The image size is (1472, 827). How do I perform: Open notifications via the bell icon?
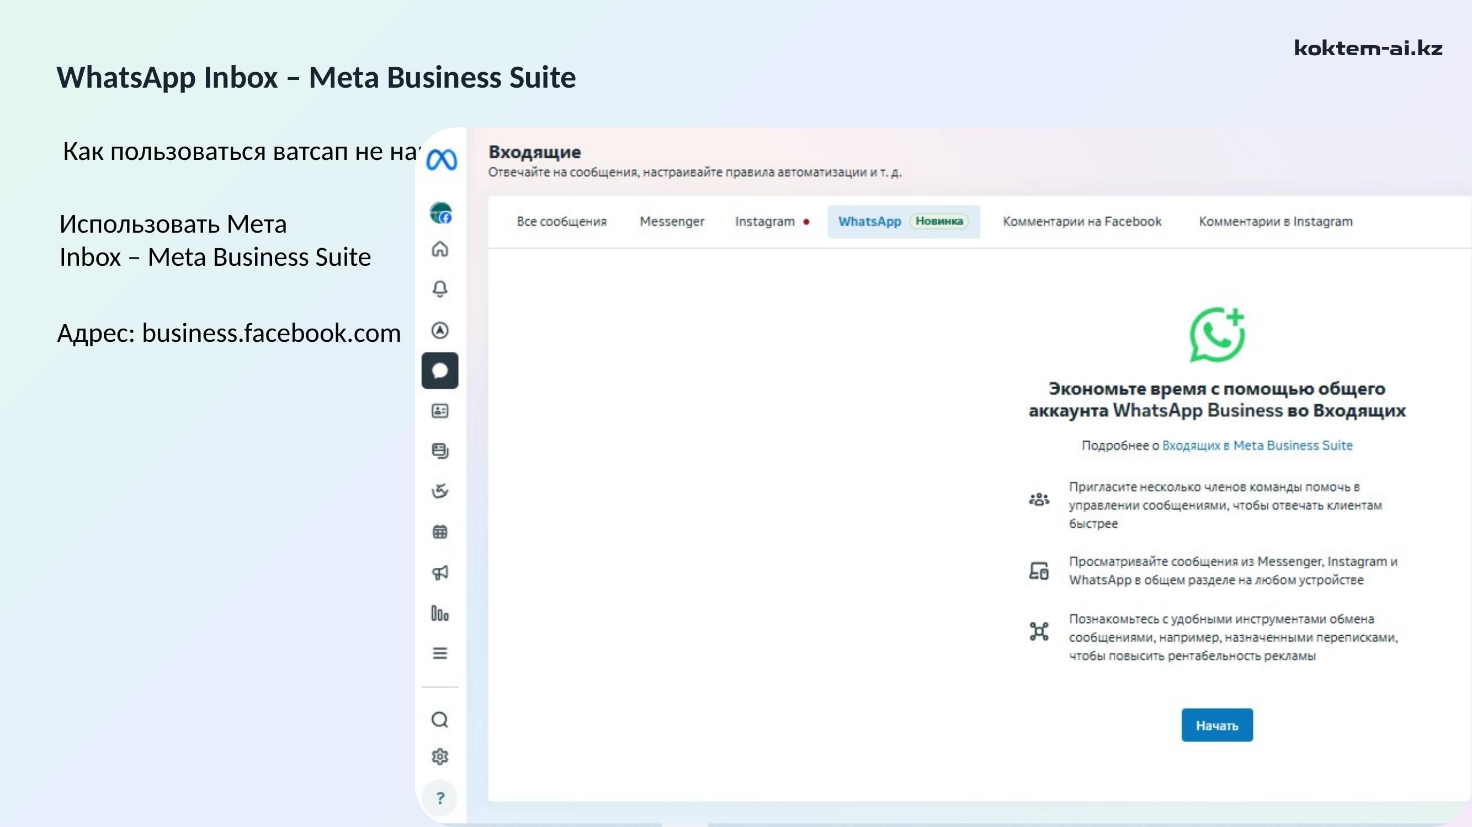click(x=439, y=289)
